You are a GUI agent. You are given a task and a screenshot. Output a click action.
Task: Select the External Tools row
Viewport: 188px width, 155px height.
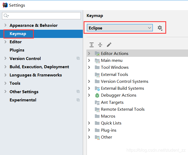(137, 75)
